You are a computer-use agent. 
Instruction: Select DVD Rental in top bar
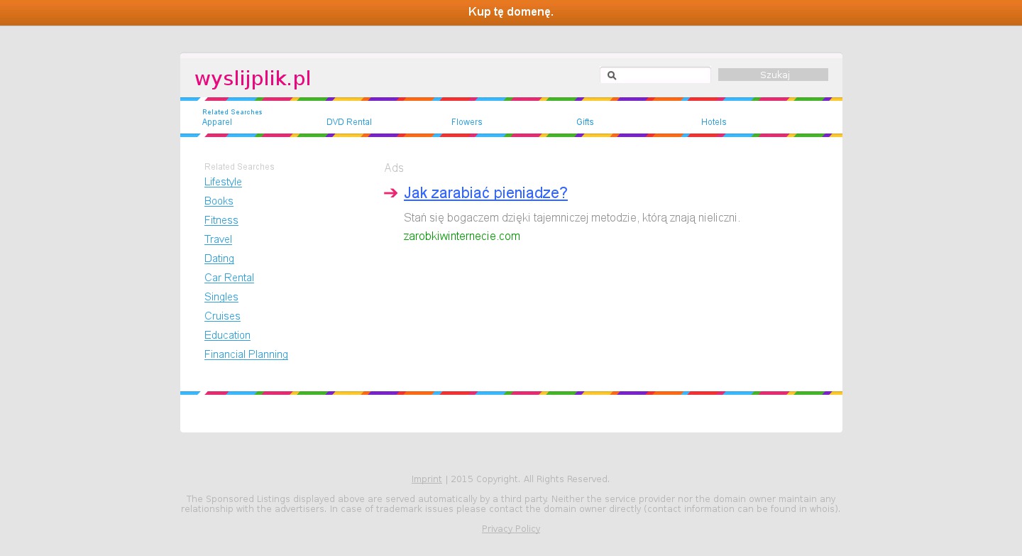[x=349, y=122]
